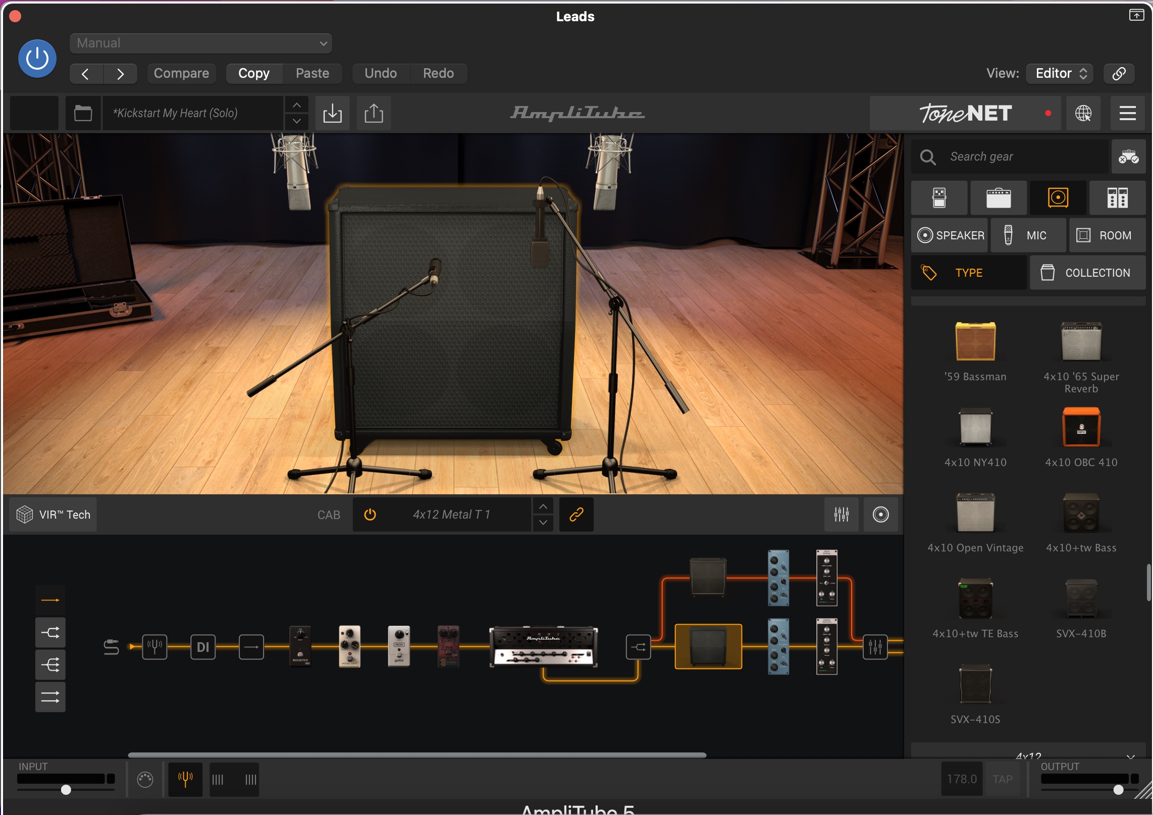Select previous cab with up arrow

tap(543, 506)
